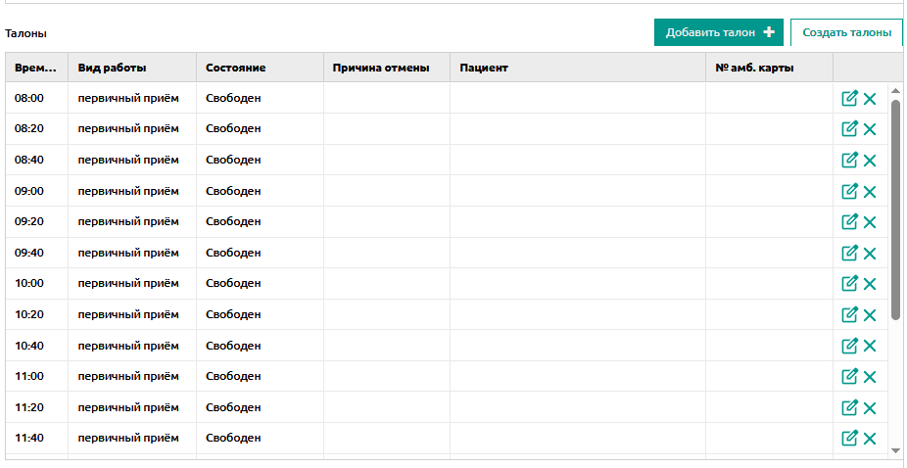Edit the 08:20 slot
Viewport: 907px width, 468px height.
click(849, 128)
